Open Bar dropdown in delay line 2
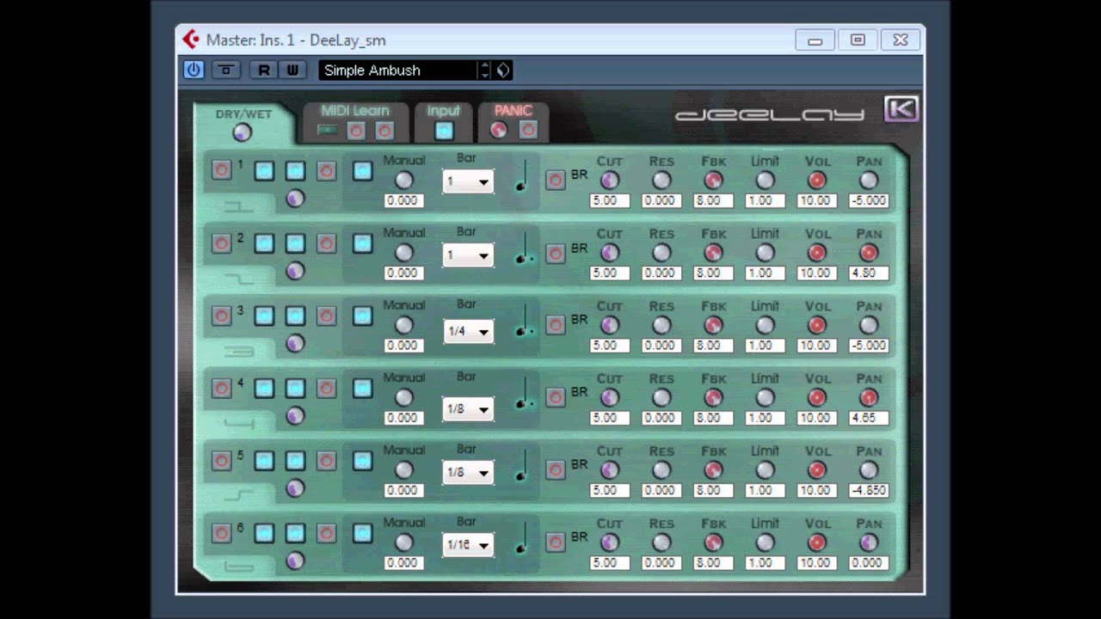Screen dimensions: 1101x619 click(x=468, y=254)
